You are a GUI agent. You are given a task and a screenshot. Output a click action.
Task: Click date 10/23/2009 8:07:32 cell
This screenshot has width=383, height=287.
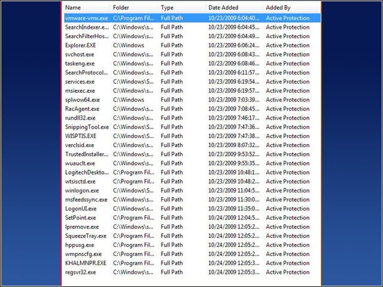(234, 145)
